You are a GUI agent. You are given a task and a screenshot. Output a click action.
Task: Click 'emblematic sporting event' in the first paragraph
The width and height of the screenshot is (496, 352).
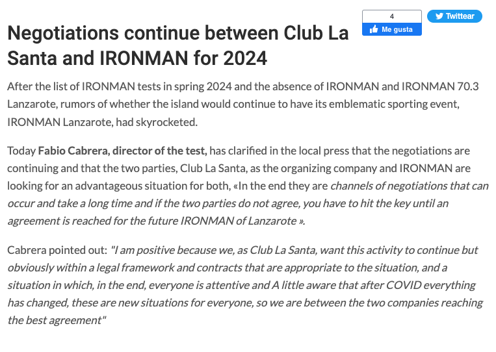coord(394,104)
